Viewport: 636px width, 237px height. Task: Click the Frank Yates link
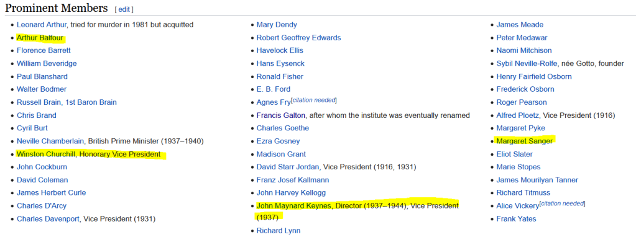(517, 219)
